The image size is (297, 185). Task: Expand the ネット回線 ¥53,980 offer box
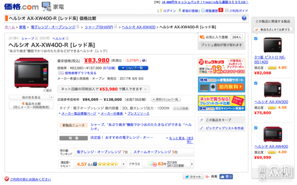pos(104,89)
